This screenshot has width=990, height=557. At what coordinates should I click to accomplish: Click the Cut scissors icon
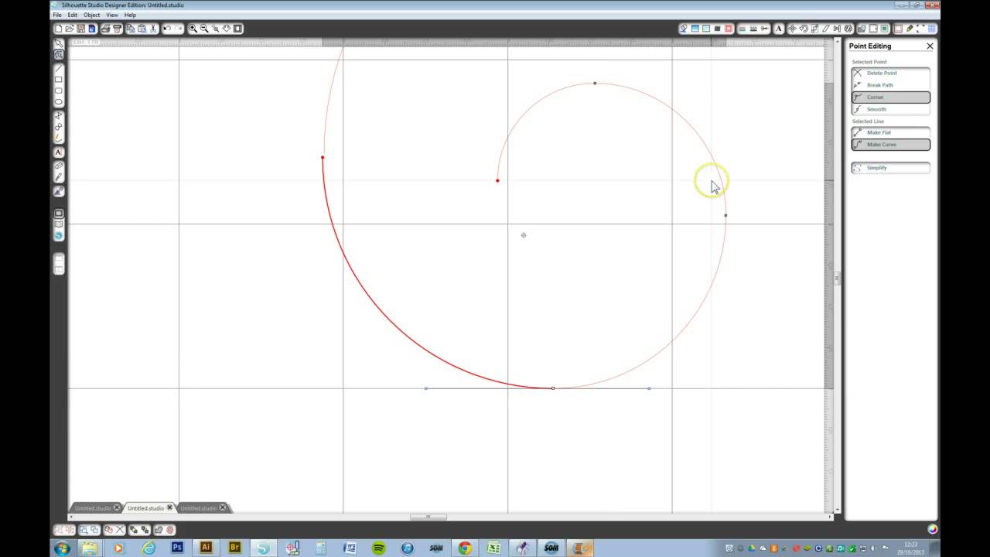[153, 29]
